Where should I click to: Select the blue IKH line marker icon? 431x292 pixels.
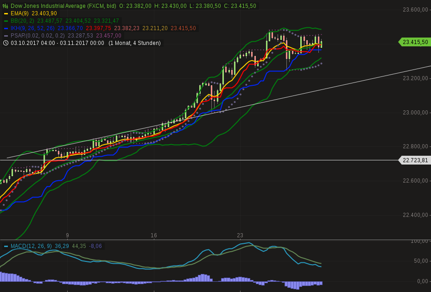pos(6,28)
